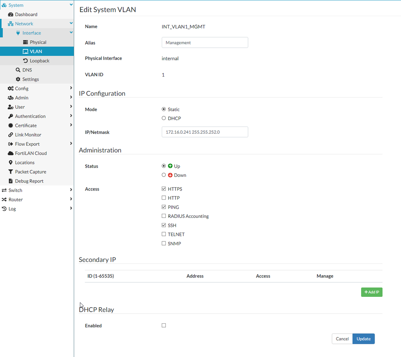This screenshot has height=357, width=401.
Task: Click the Update button
Action: (363, 339)
